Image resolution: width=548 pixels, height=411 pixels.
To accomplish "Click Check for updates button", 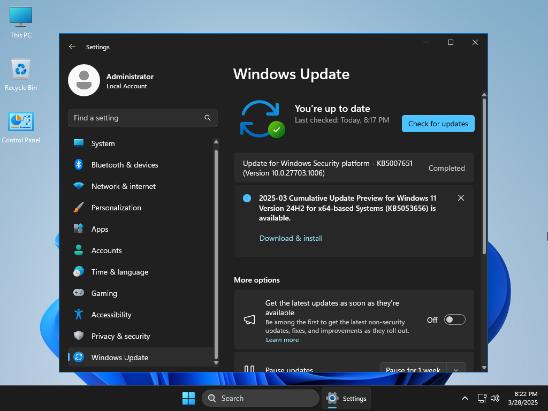I will pos(438,124).
